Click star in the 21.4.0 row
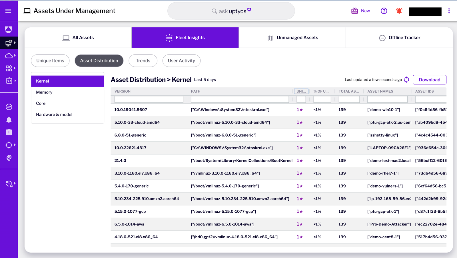457x258 pixels. pos(301,161)
